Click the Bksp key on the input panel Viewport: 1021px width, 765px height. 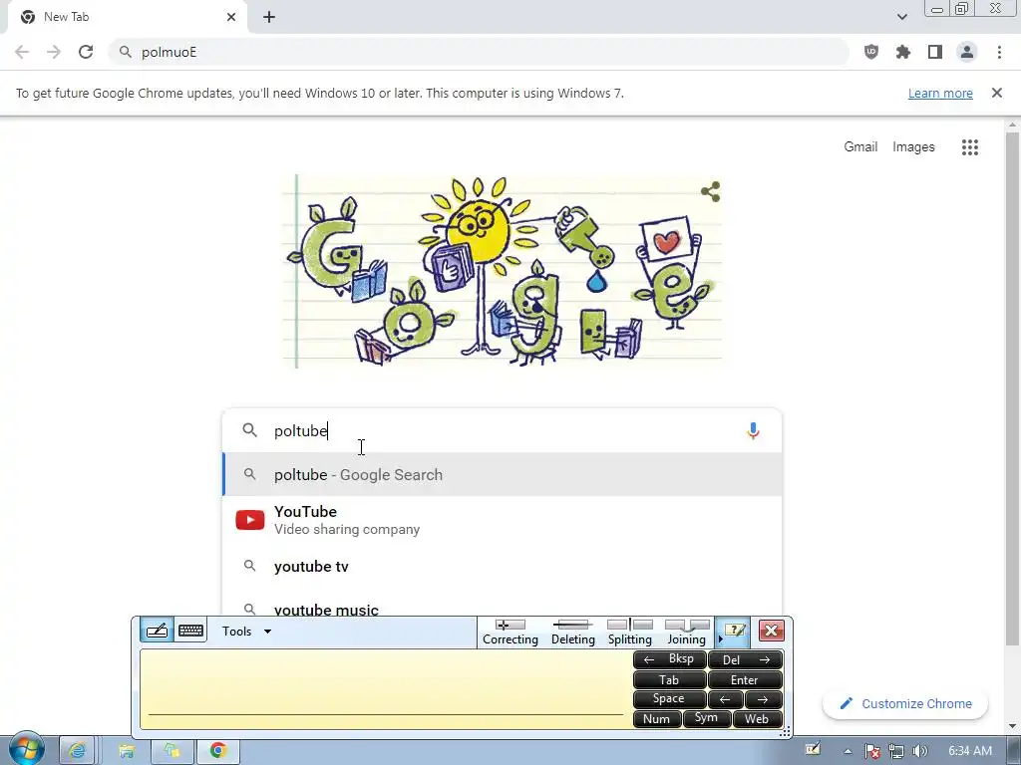(x=669, y=659)
